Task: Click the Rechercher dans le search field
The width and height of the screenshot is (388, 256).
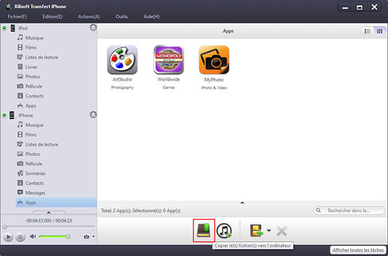Action: (349, 211)
